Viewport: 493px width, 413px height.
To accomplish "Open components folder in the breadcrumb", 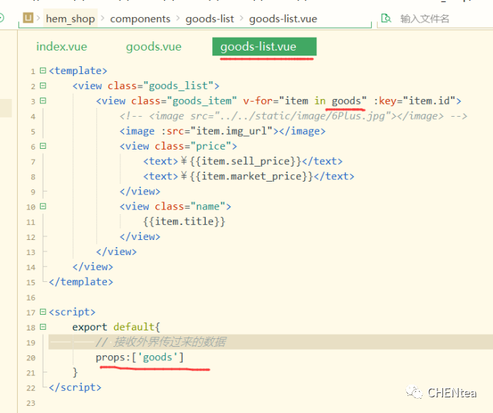I will (x=140, y=19).
